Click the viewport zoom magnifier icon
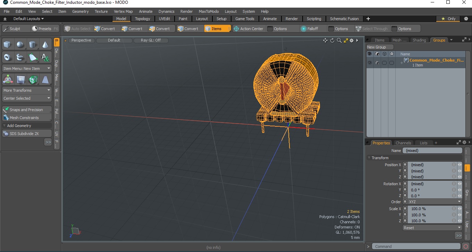The height and width of the screenshot is (252, 472). coord(339,40)
